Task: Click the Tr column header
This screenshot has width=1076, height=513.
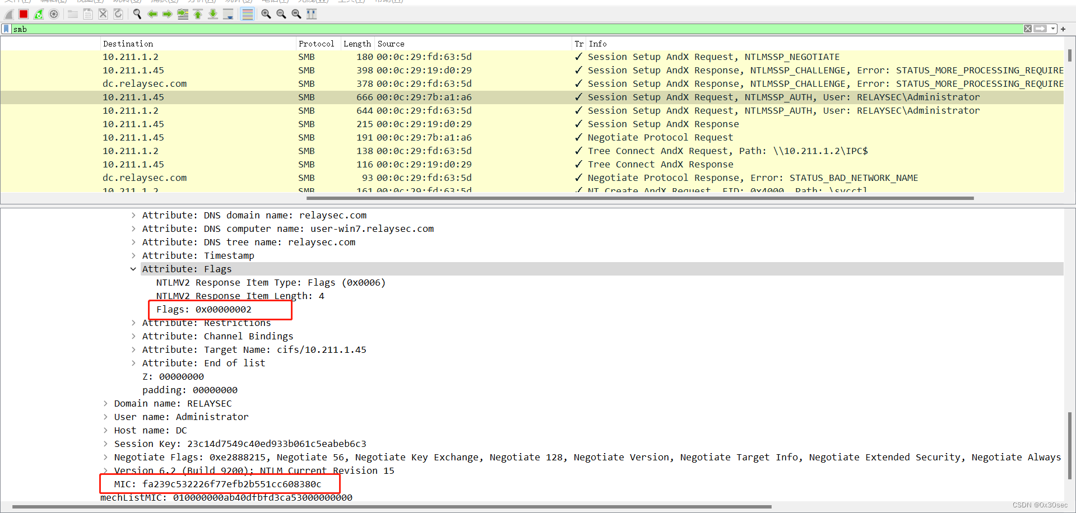Action: click(579, 44)
